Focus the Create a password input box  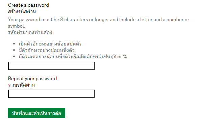pos(51,66)
